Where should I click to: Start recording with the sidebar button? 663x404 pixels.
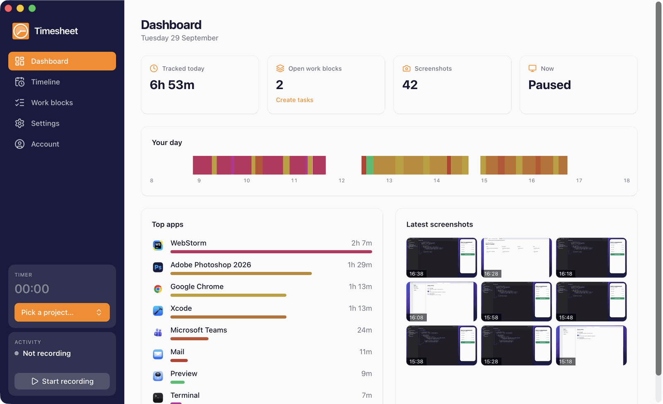[62, 381]
